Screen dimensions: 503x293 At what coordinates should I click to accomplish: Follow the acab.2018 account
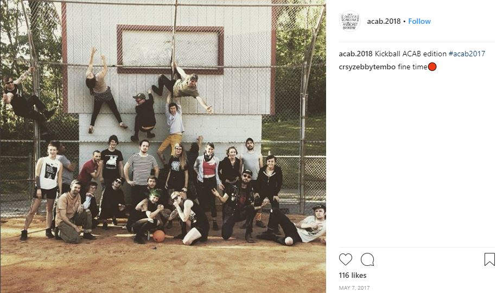pyautogui.click(x=419, y=22)
